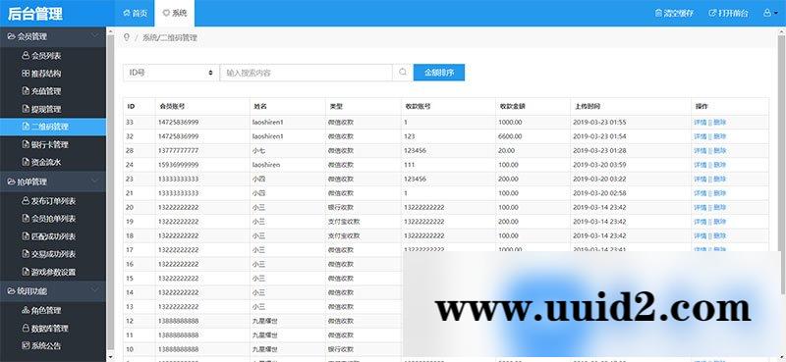Open 系统公告 in the sidebar
Viewport: 786px width, 362px height.
(41, 345)
